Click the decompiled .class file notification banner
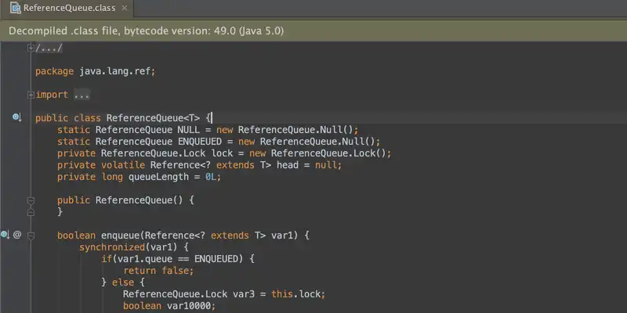The width and height of the screenshot is (627, 313). pos(313,31)
